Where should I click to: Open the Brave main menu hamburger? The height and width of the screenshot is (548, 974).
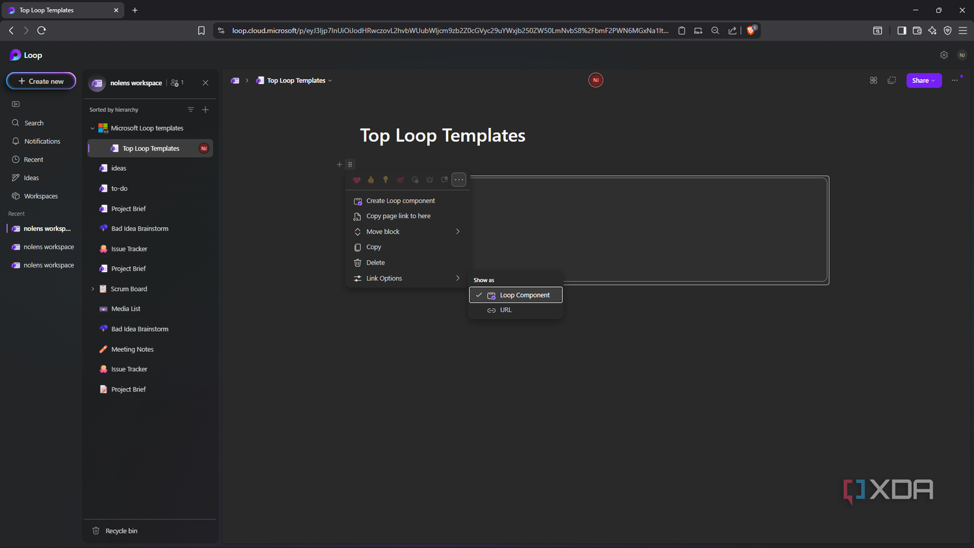963,31
